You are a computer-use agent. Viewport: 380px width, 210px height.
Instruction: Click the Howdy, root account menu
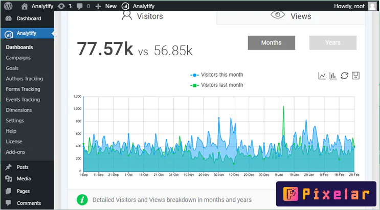[x=349, y=6]
